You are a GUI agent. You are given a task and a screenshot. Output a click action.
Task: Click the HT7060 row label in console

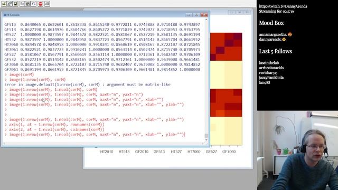click(11, 44)
